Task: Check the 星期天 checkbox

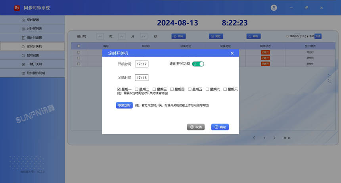Action: (225, 89)
